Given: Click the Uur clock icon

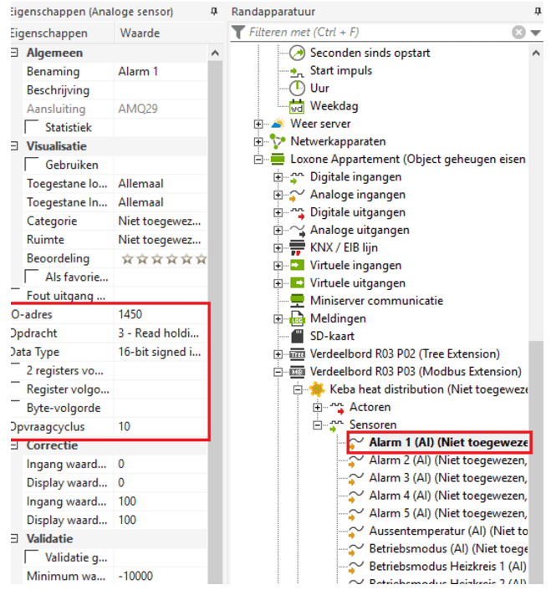Looking at the screenshot, I should (x=297, y=89).
